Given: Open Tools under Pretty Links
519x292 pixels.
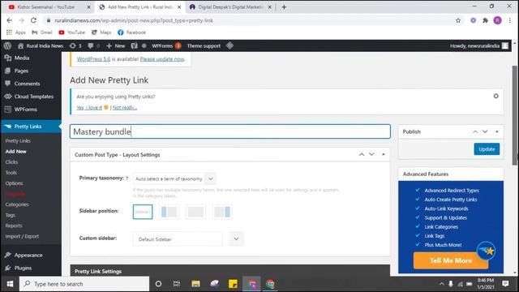Looking at the screenshot, I should [x=11, y=173].
